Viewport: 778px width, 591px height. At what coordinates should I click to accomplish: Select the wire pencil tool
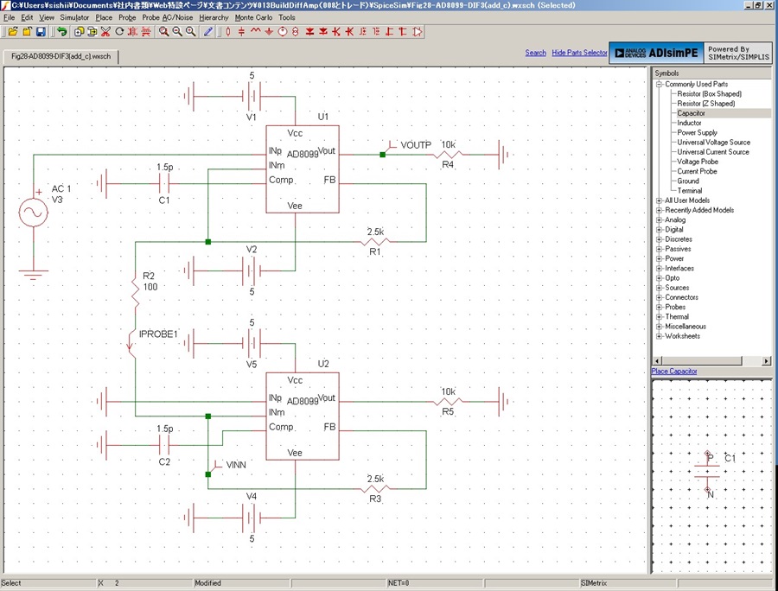(x=208, y=32)
